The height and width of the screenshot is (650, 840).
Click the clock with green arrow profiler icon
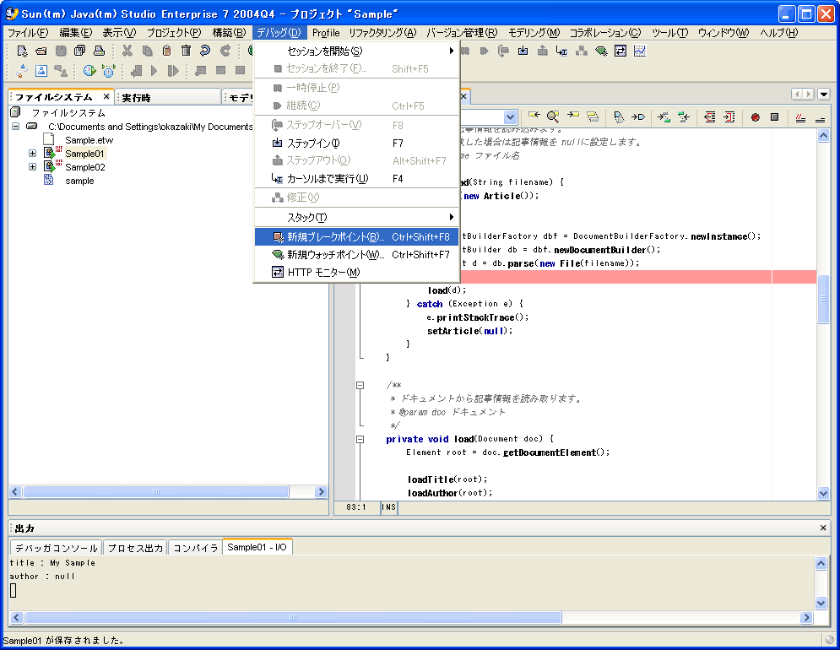click(x=89, y=71)
